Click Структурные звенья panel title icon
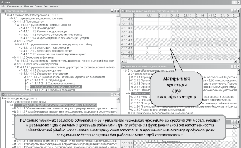This screenshot has width=241, height=148. click(x=3, y=11)
